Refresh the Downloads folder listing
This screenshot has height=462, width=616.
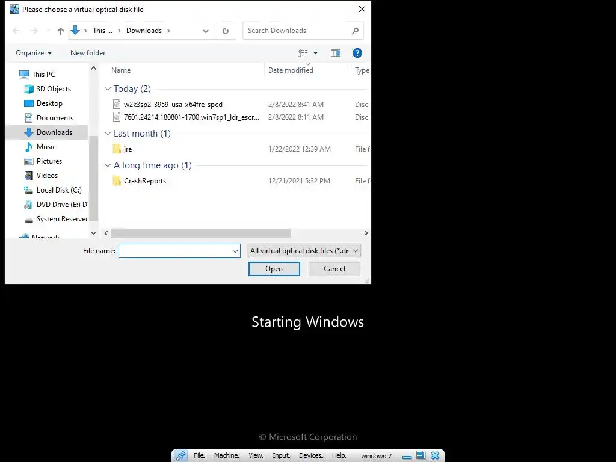(225, 31)
